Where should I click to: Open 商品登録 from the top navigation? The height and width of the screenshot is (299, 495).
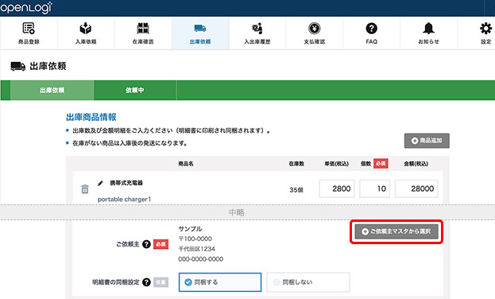click(29, 33)
